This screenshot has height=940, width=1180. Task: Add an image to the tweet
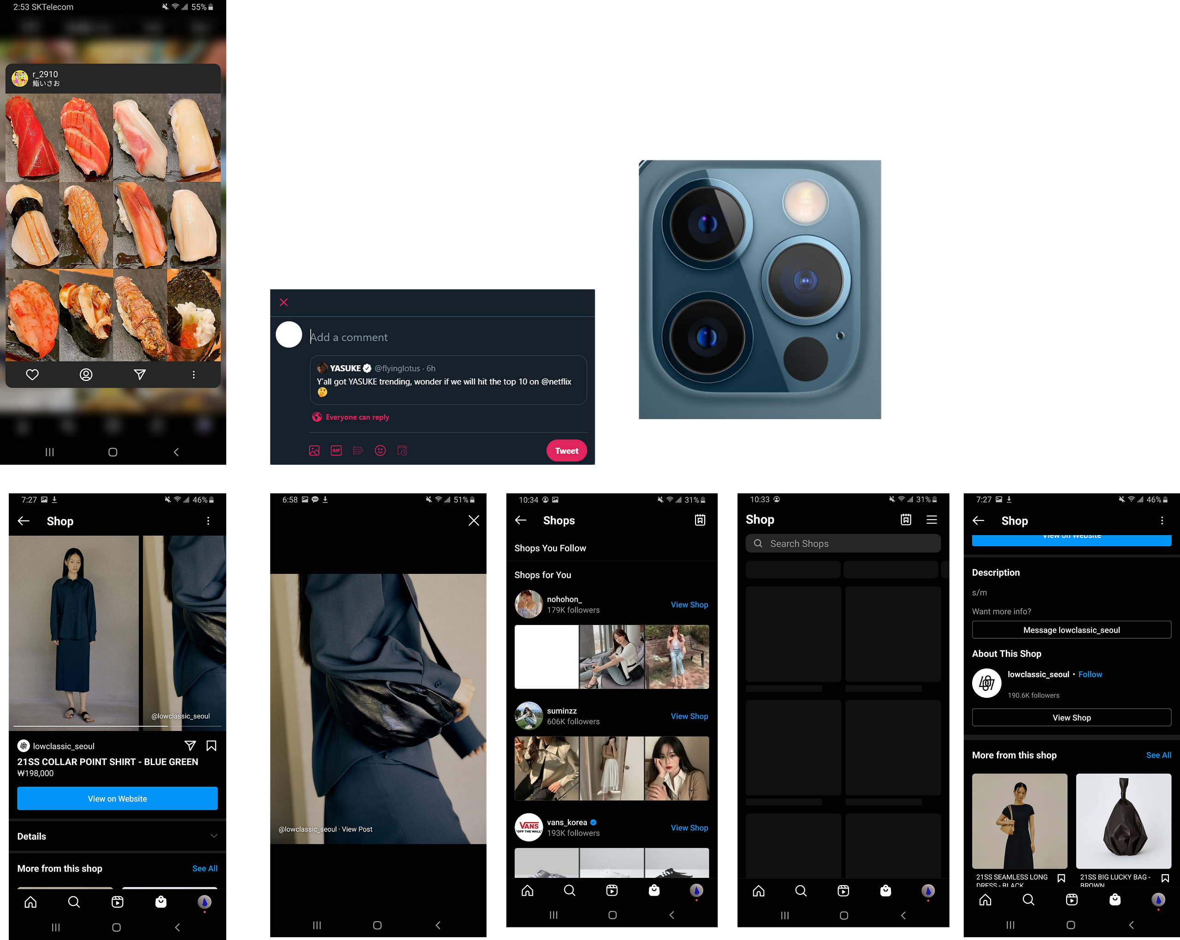[x=314, y=450]
